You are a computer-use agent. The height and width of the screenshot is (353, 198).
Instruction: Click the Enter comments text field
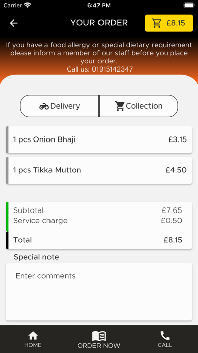[x=99, y=291]
